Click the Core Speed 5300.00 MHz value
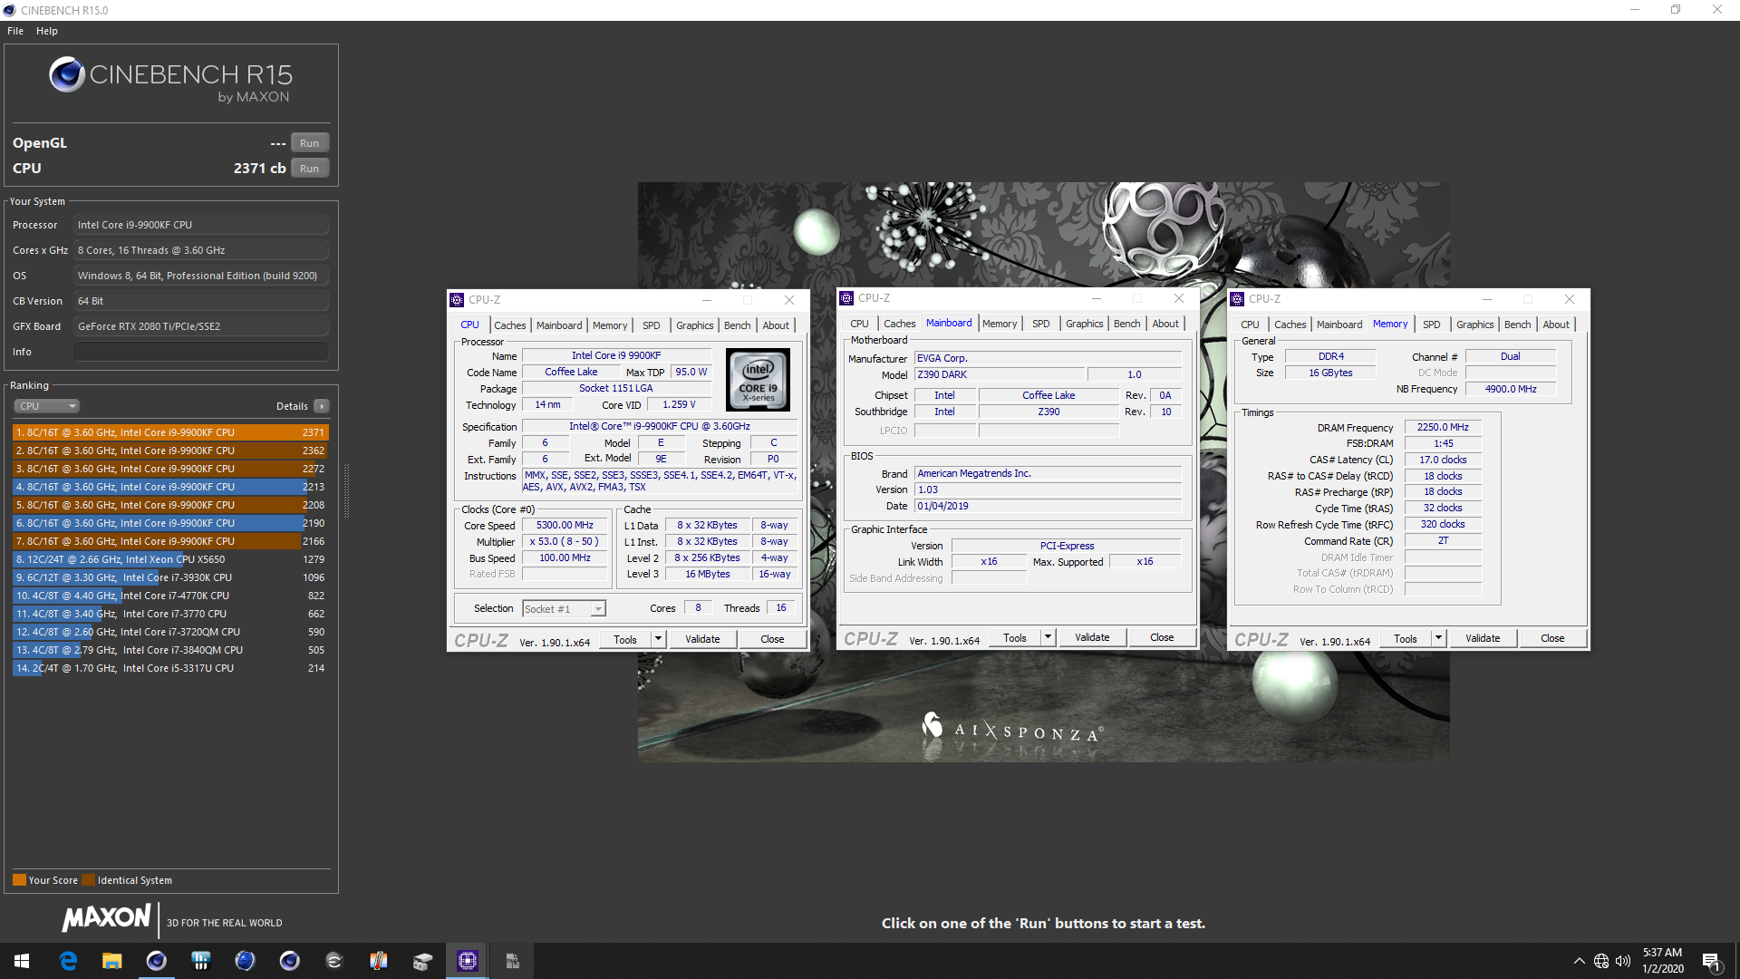Viewport: 1740px width, 979px height. pyautogui.click(x=565, y=526)
